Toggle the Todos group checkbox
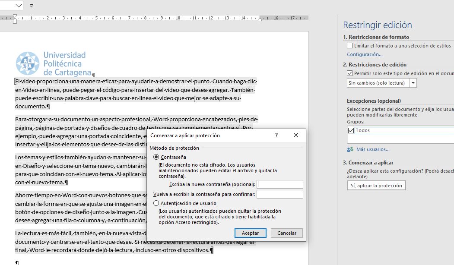Image resolution: width=454 pixels, height=265 pixels. [x=351, y=130]
